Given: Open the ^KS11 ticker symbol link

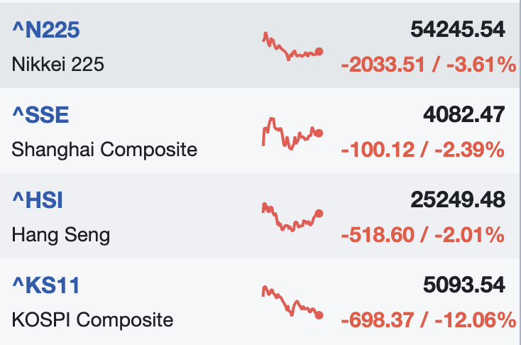Looking at the screenshot, I should pyautogui.click(x=45, y=285).
